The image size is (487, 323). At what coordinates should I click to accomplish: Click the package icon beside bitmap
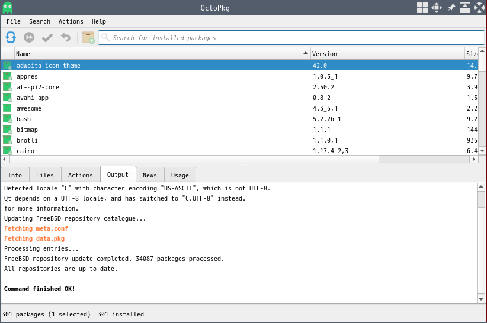pyautogui.click(x=8, y=130)
